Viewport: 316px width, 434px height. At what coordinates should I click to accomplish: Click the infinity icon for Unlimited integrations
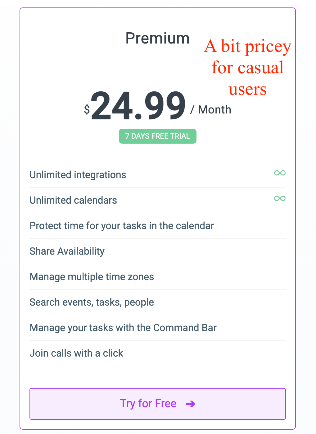pyautogui.click(x=280, y=173)
